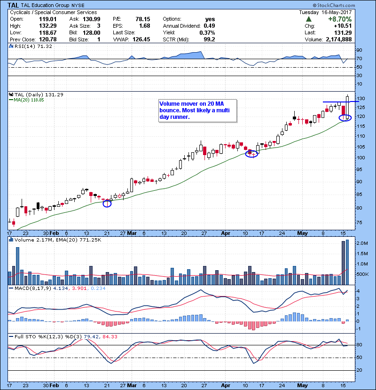Click the RSI(14) indicator icon
This screenshot has width=376, height=390.
point(11,46)
